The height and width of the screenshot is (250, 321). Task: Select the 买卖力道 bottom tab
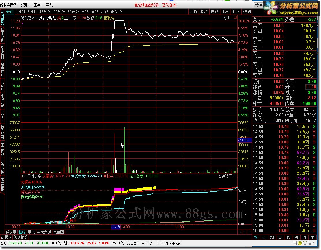[x=44, y=232]
